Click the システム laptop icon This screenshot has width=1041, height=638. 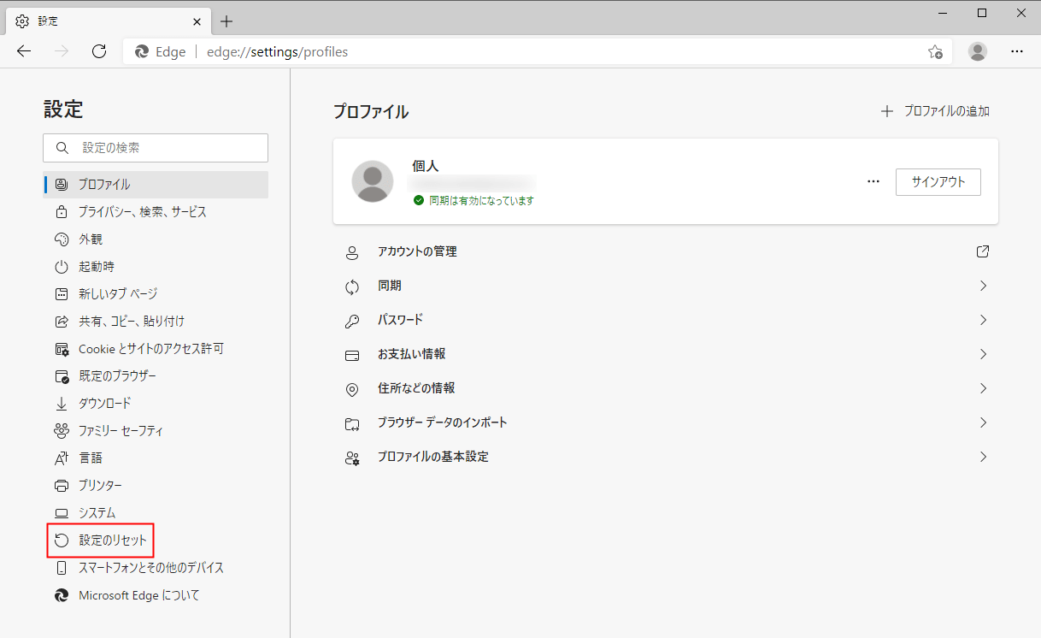coord(62,513)
